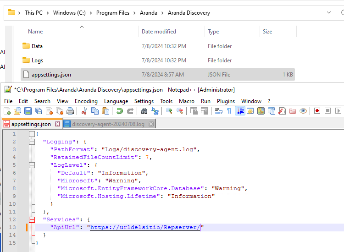
Task: Click the Save file toolbar icon
Action: [x=28, y=111]
